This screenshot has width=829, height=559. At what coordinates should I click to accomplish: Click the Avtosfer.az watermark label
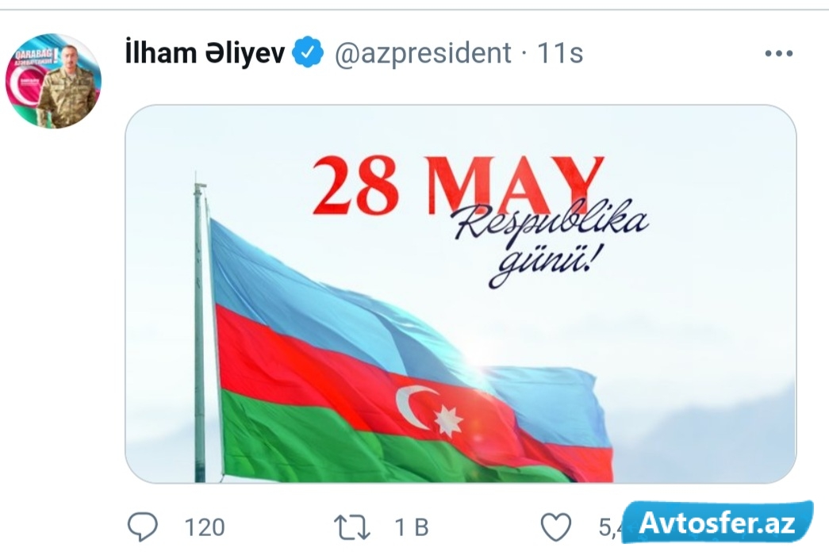pos(717,522)
